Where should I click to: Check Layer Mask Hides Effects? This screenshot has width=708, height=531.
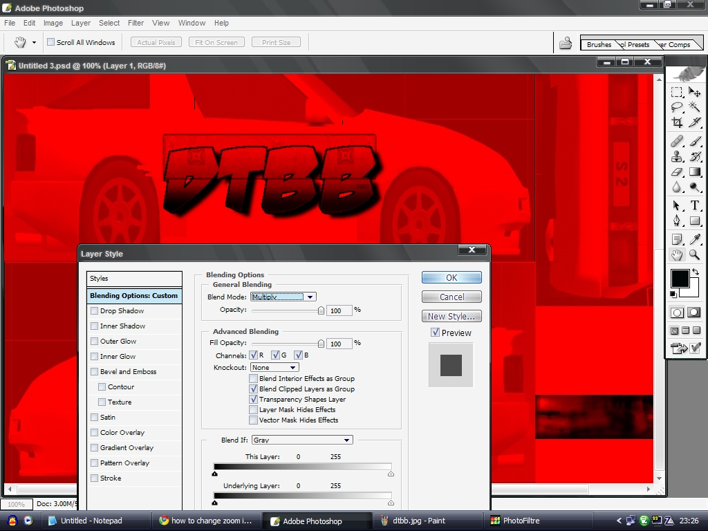253,409
